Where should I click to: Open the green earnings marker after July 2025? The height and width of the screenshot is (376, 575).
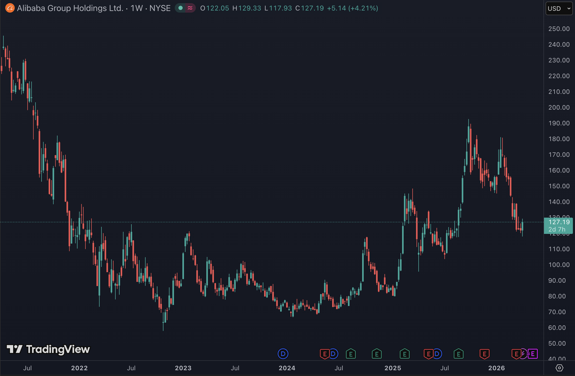pos(459,354)
